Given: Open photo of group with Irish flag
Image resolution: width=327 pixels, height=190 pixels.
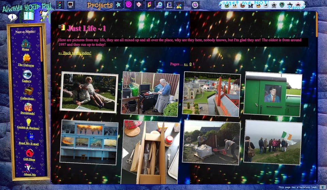Looking at the screenshot, I should click(273, 142).
